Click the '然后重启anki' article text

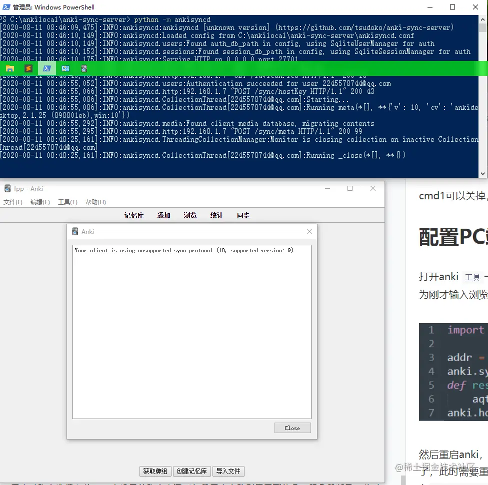click(451, 455)
